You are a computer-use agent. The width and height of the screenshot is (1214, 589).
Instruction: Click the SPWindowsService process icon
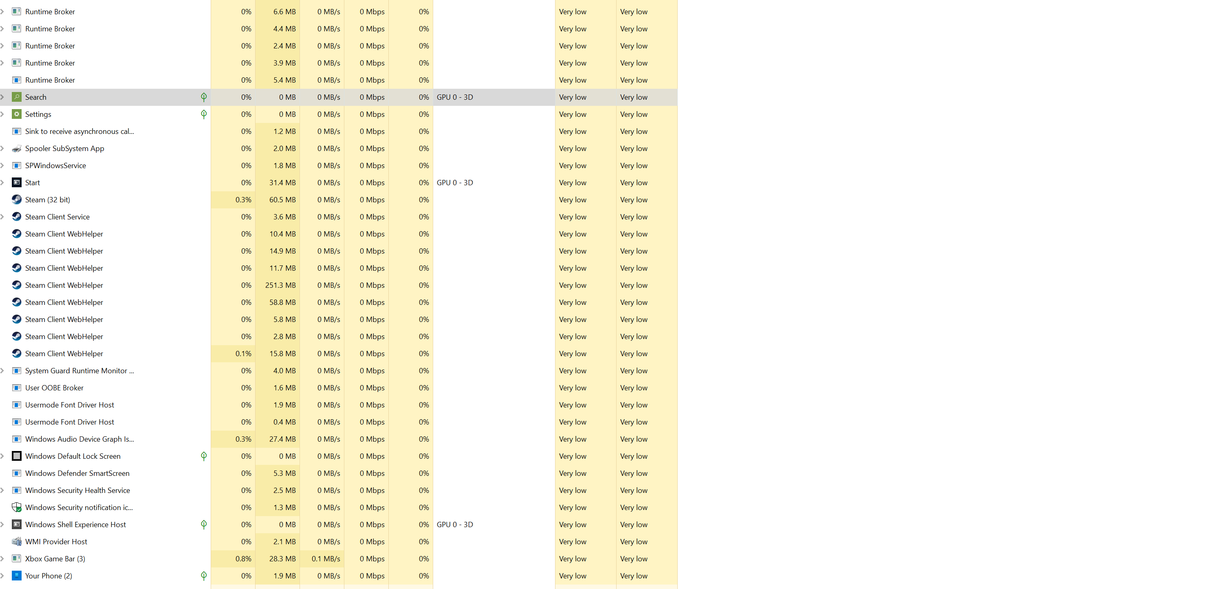coord(16,165)
